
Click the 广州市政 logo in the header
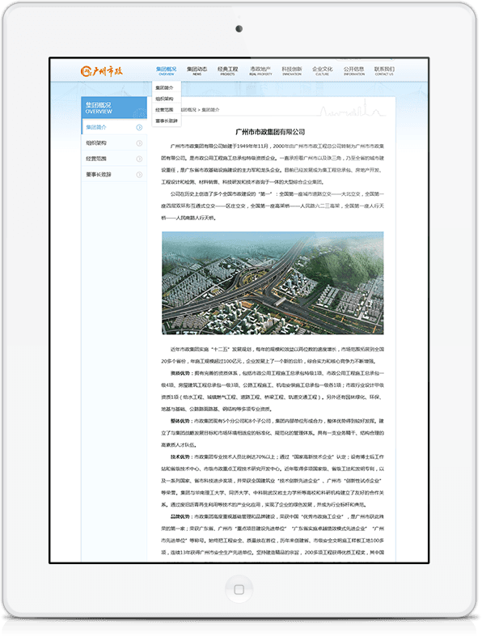102,71
